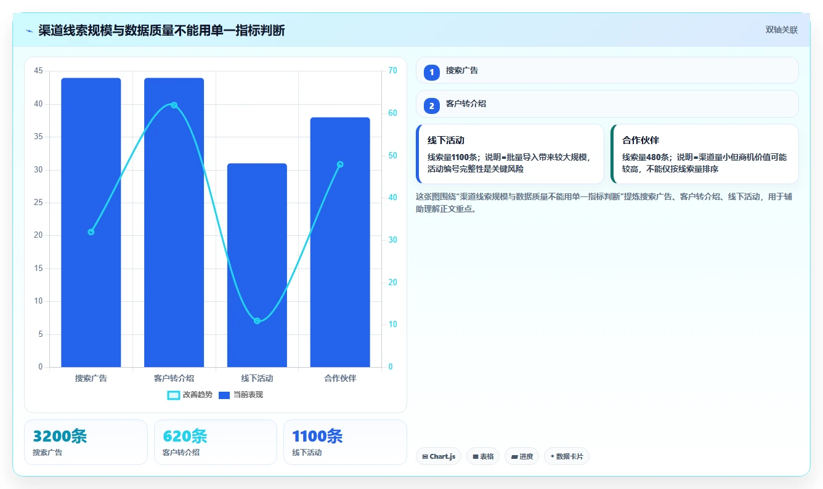Click the number 1 badge
This screenshot has width=823, height=489.
coord(432,72)
